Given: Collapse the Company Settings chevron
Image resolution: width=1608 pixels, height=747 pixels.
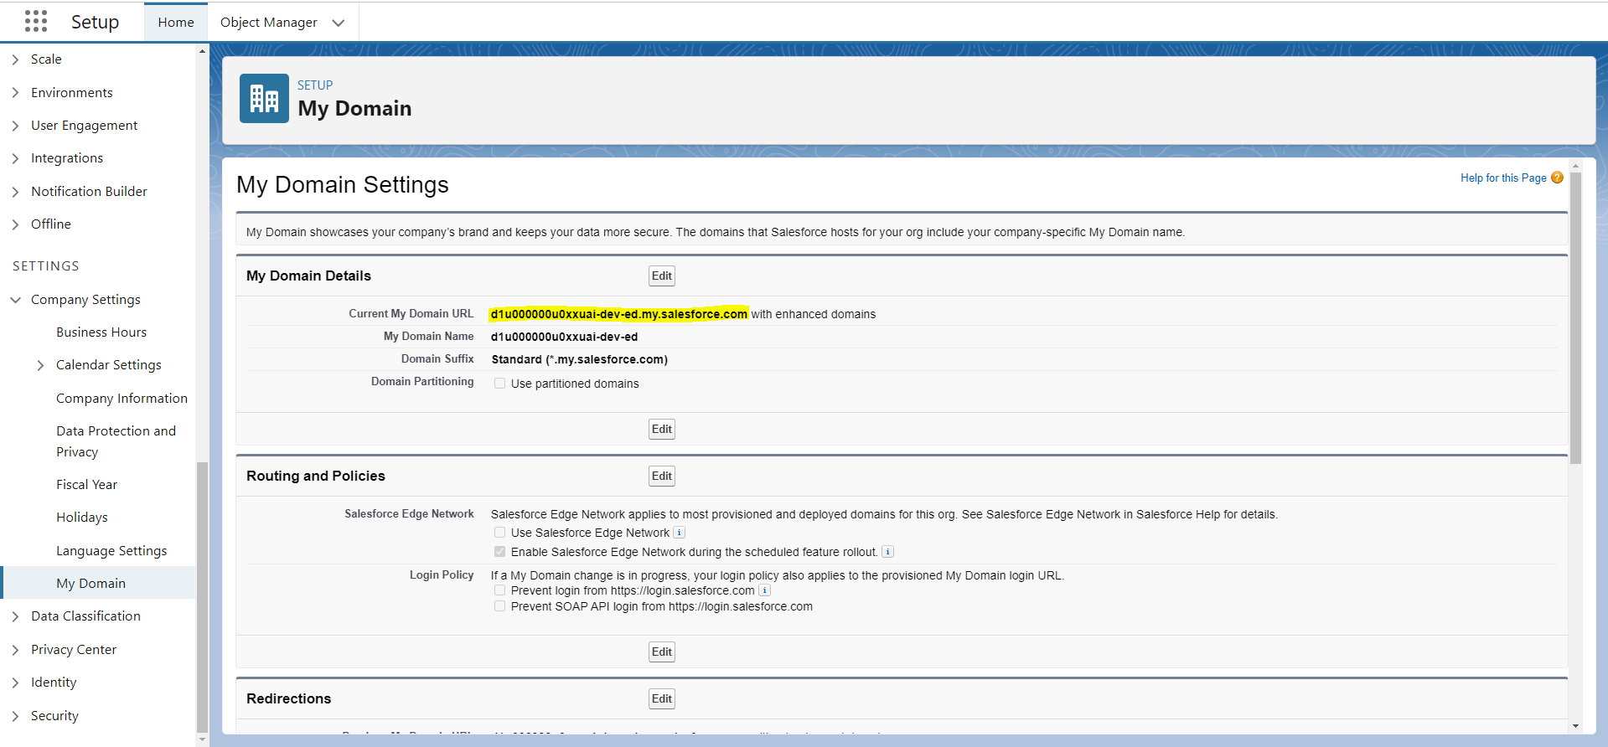Looking at the screenshot, I should coord(15,300).
